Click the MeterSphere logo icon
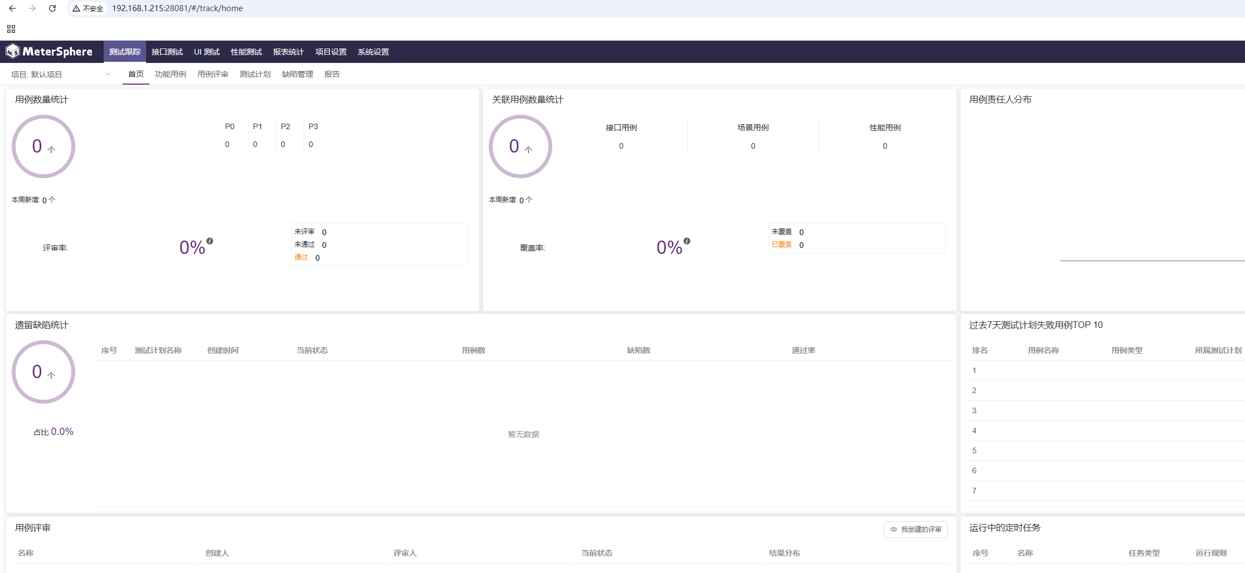Image resolution: width=1245 pixels, height=573 pixels. click(x=12, y=51)
